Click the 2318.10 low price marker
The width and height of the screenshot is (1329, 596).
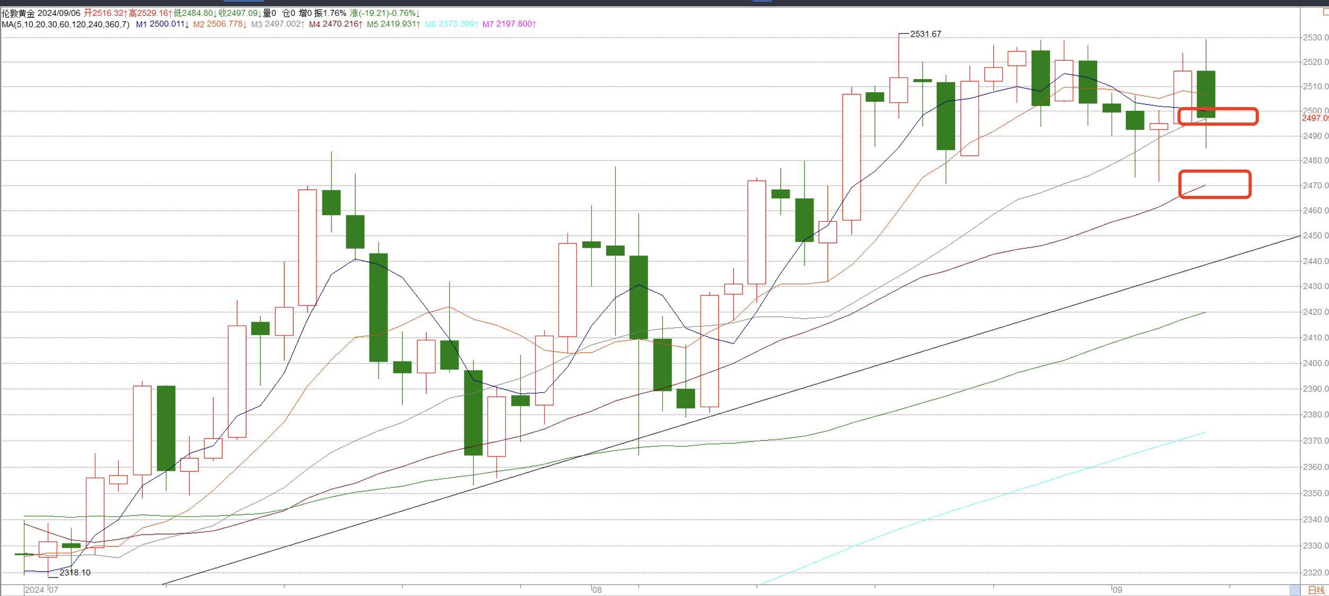pyautogui.click(x=75, y=573)
